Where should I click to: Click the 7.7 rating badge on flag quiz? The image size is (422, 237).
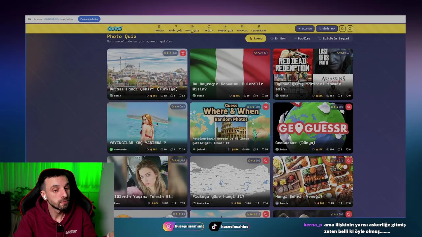[x=261, y=53]
